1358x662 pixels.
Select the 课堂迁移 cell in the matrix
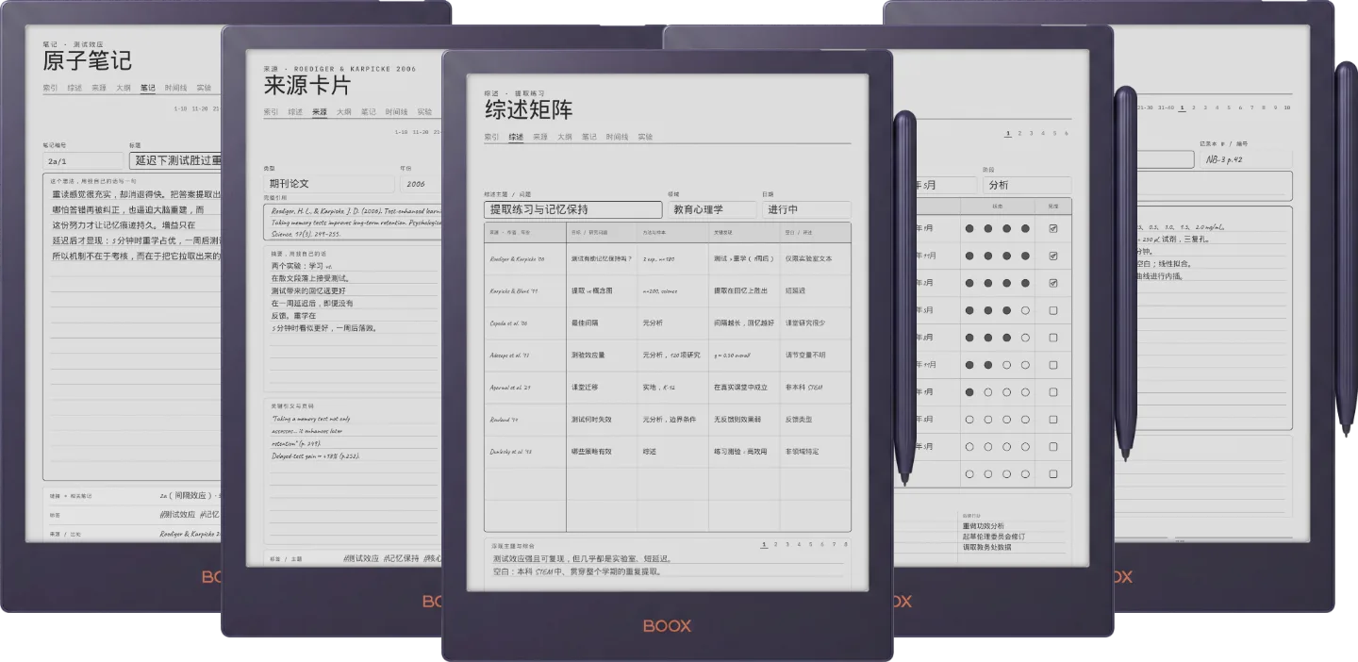point(602,387)
